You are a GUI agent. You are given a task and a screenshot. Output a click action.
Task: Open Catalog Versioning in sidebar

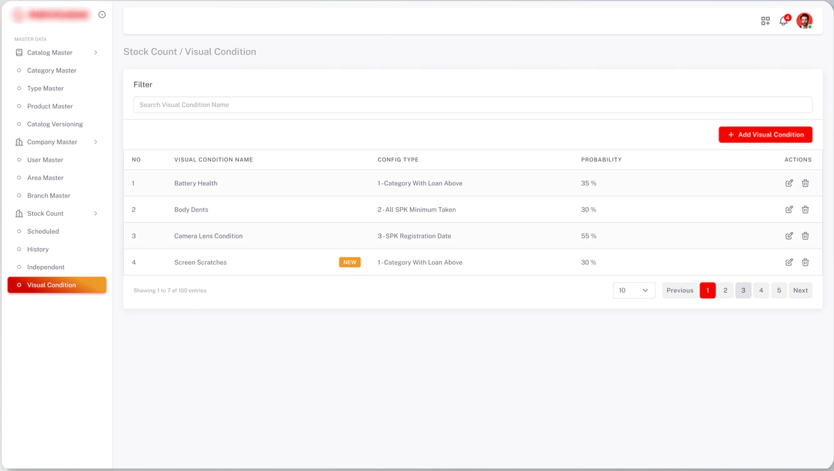tap(55, 124)
